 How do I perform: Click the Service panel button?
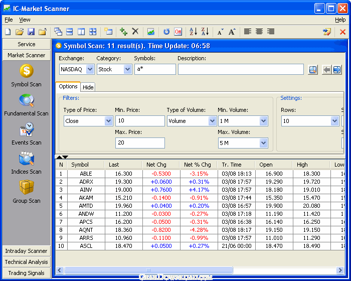pyautogui.click(x=27, y=44)
